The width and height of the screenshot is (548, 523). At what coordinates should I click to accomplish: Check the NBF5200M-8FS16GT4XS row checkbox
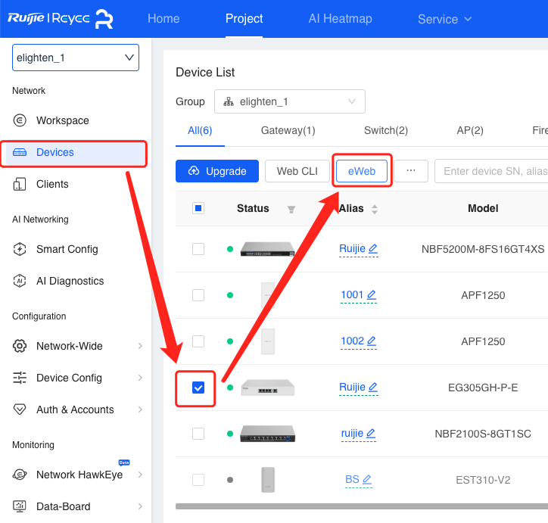click(x=198, y=249)
